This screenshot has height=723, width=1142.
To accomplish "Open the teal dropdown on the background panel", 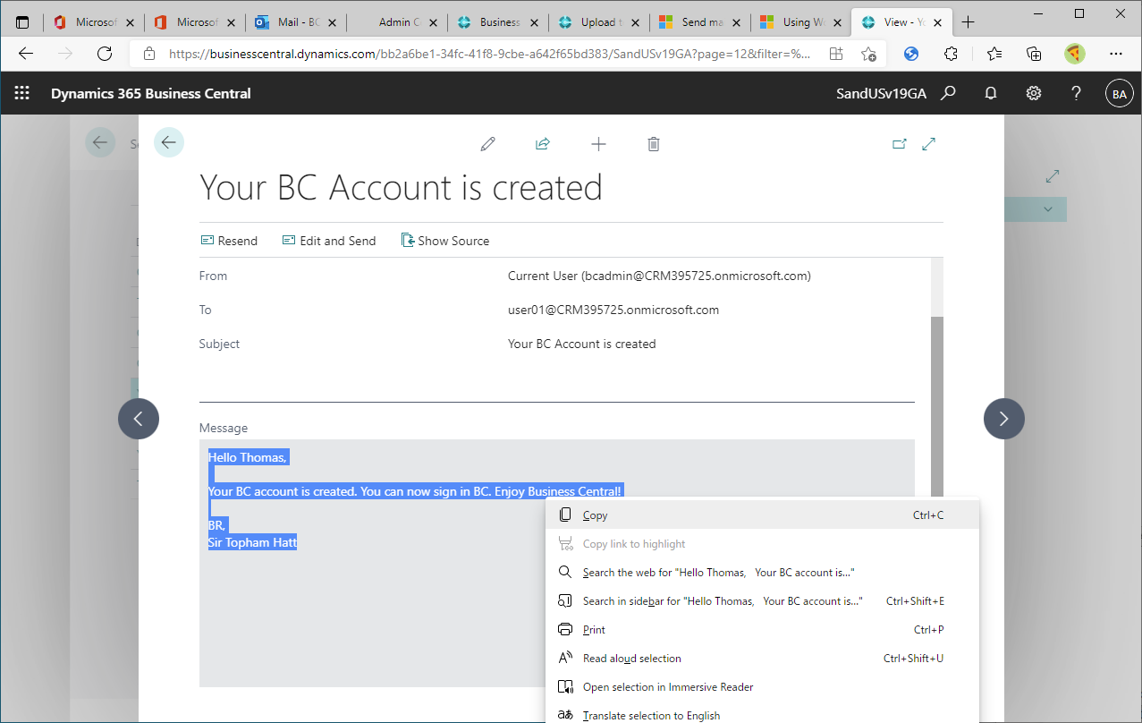I will pos(1047,208).
